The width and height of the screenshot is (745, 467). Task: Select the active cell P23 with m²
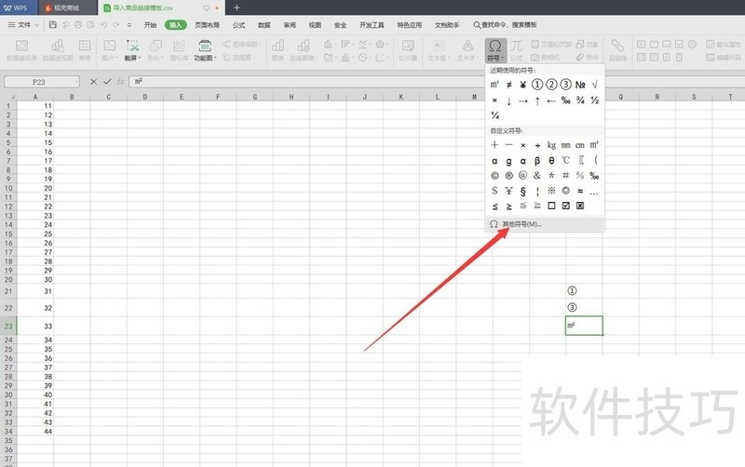[584, 326]
